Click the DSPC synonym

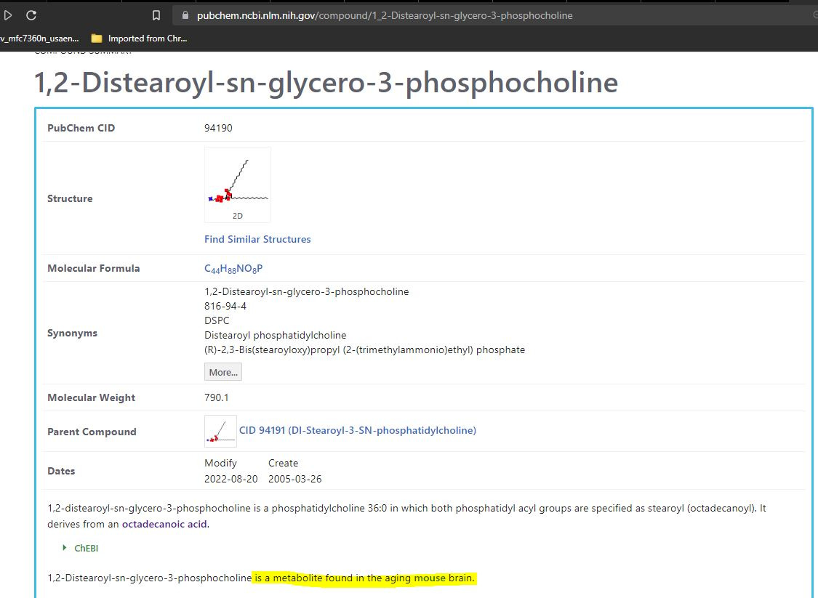coord(217,320)
